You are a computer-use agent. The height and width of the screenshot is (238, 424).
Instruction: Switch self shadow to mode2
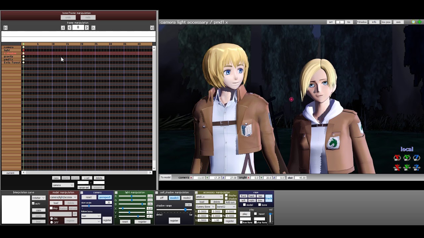coord(187,198)
